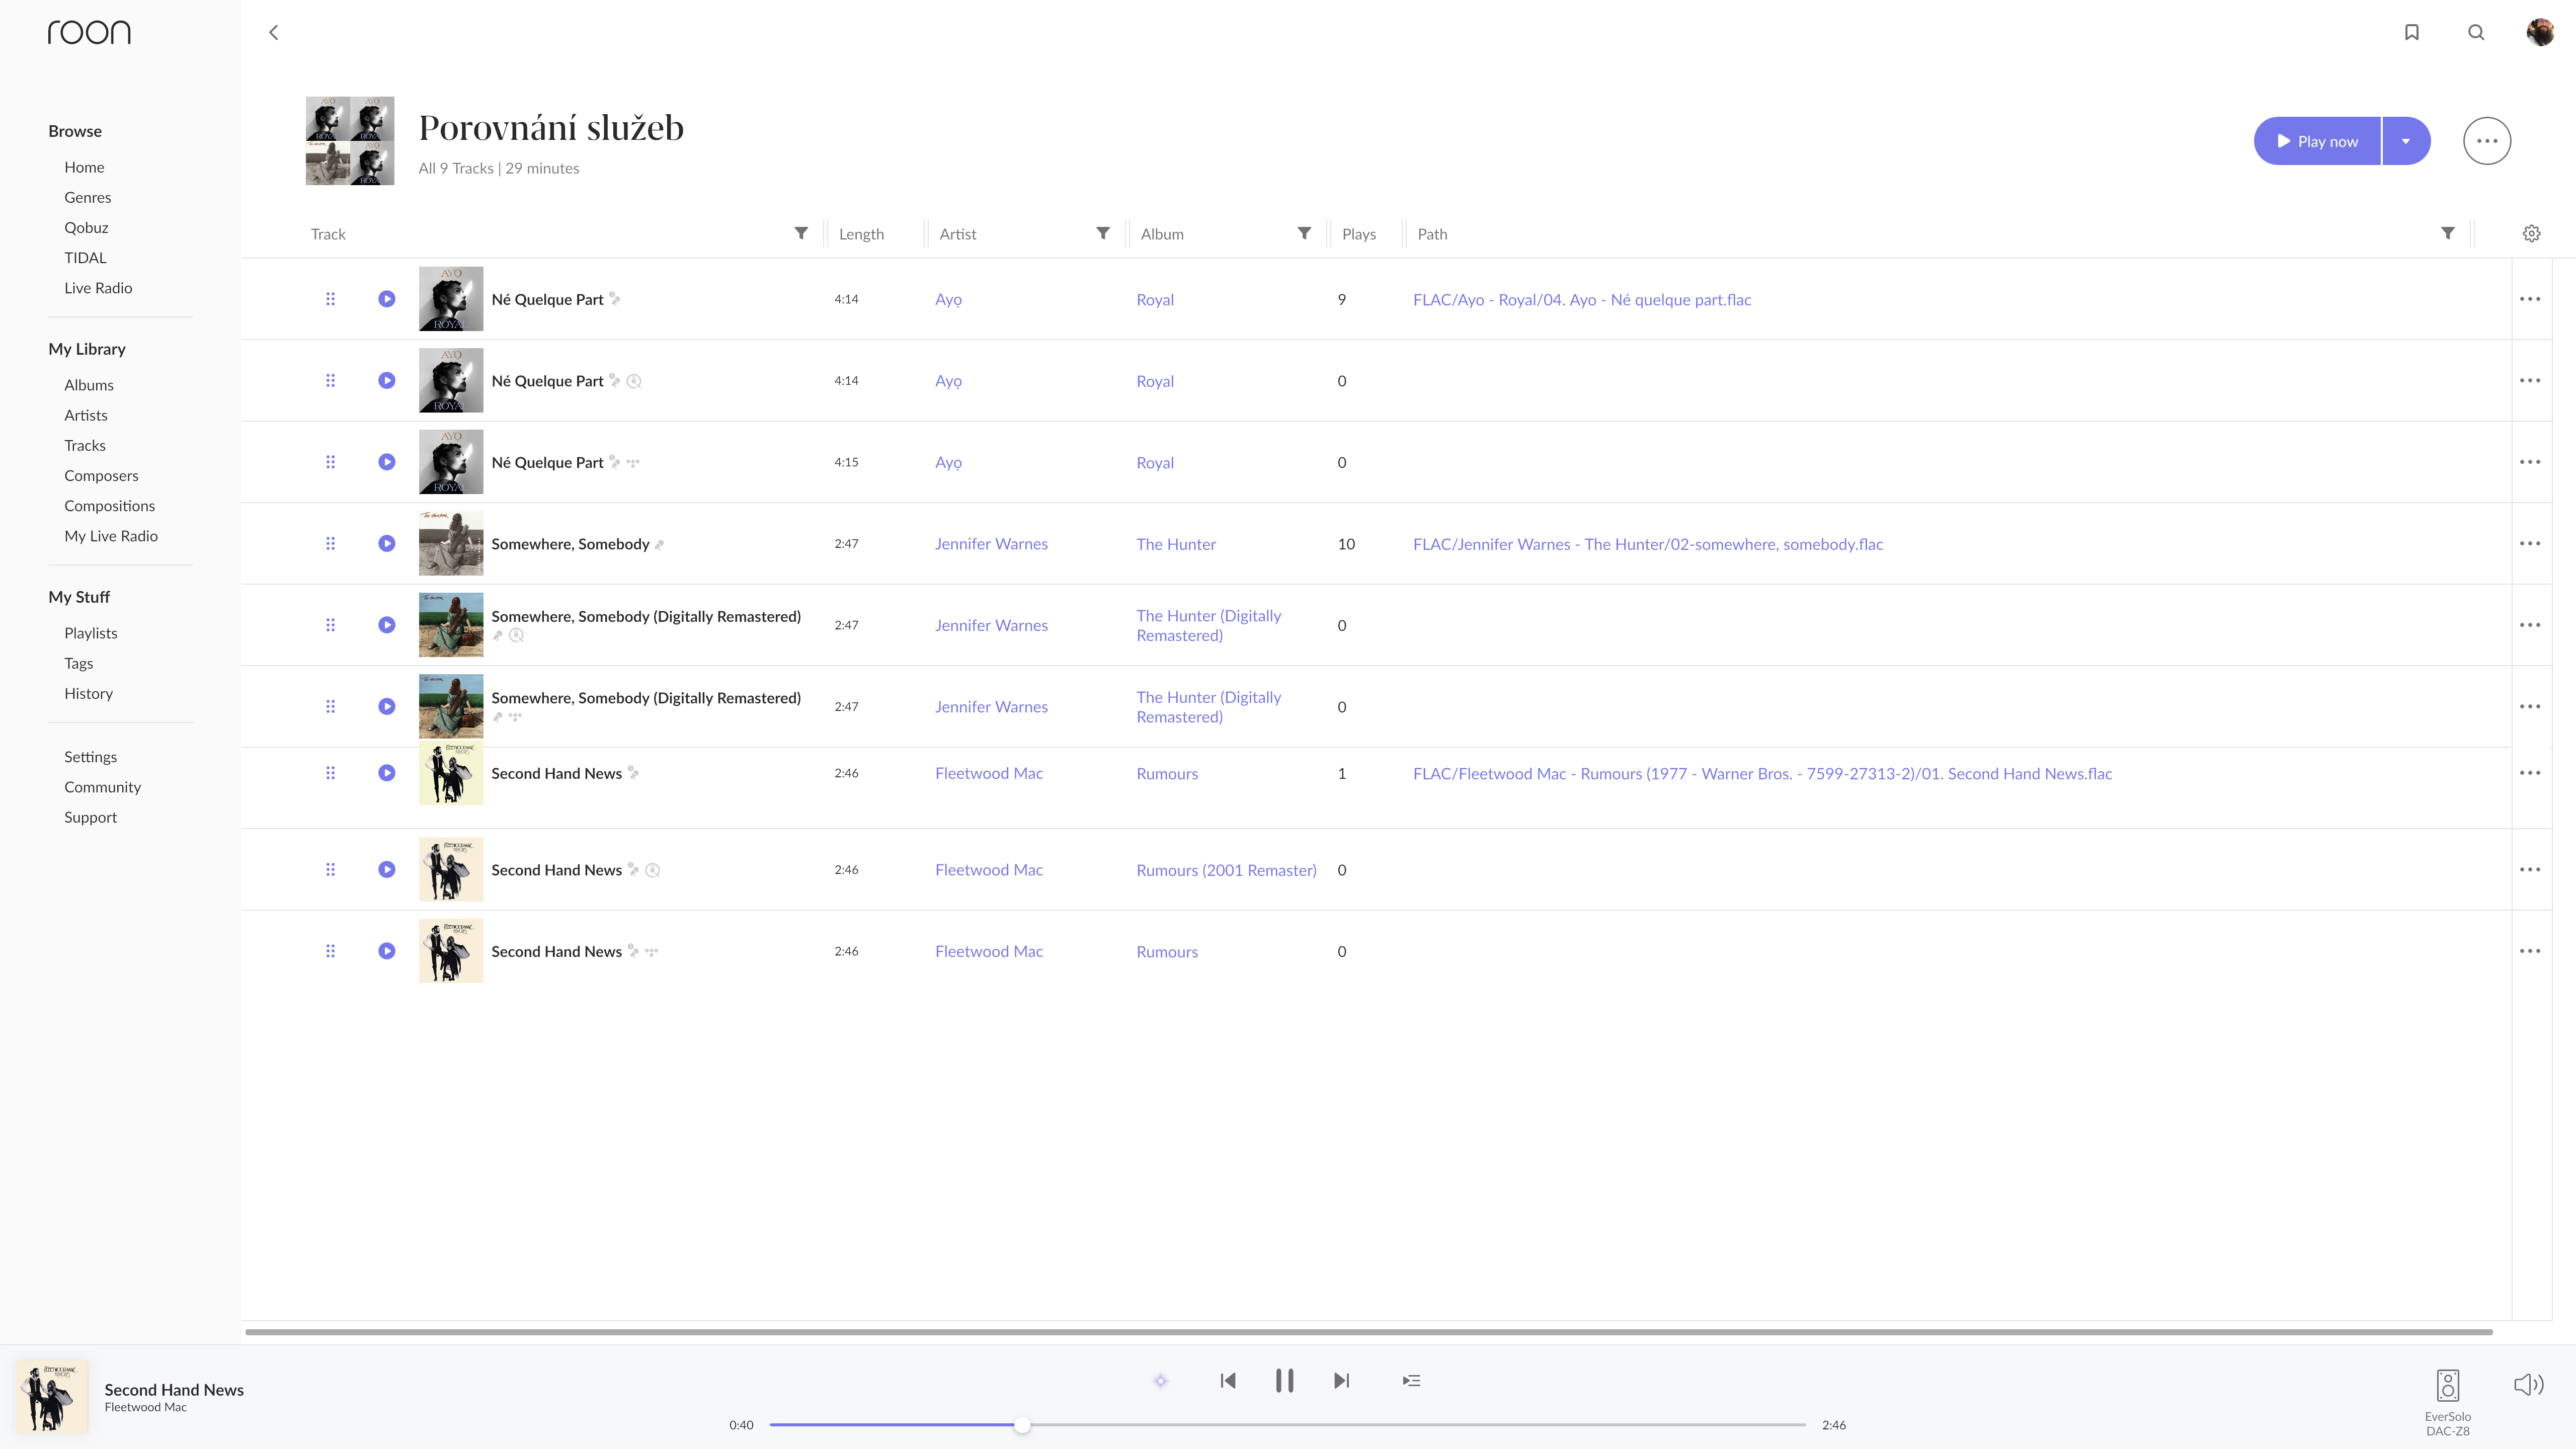Open Live Radio in sidebar
This screenshot has height=1449, width=2576.
(98, 288)
